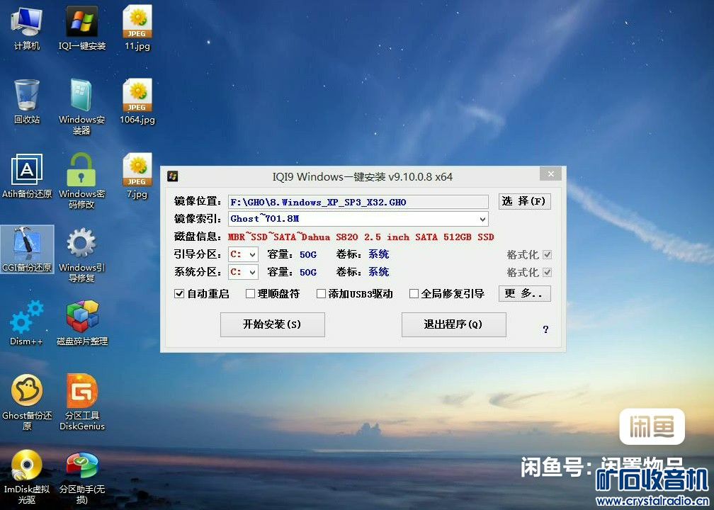Click 引导分区 卷标 value 系统
The width and height of the screenshot is (714, 510).
coord(378,254)
